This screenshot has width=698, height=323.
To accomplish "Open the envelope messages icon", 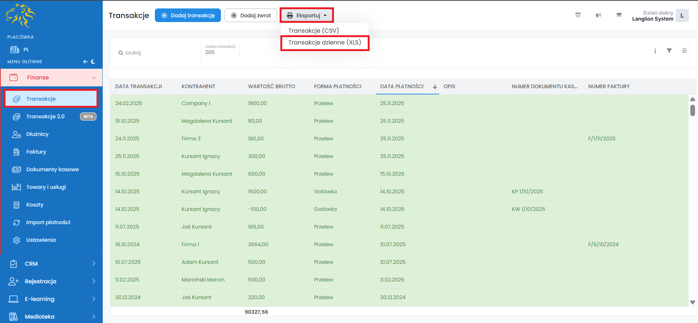I will coord(619,15).
